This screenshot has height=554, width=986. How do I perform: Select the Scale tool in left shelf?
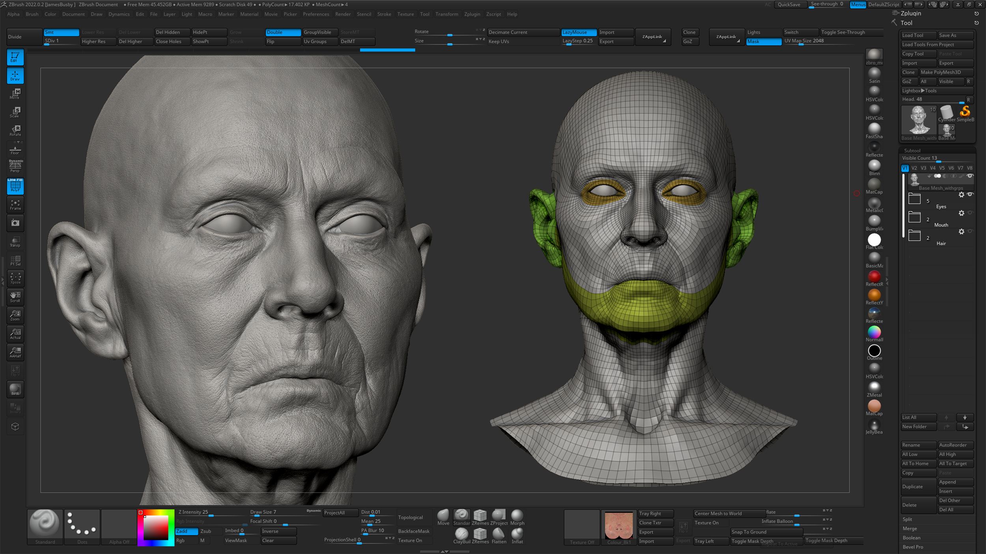click(x=15, y=112)
